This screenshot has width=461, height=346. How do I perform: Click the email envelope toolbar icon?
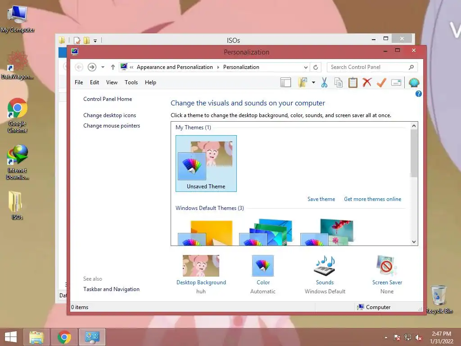(396, 83)
